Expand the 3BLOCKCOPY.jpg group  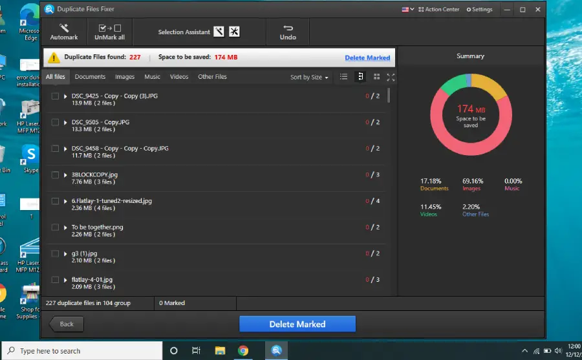point(65,175)
